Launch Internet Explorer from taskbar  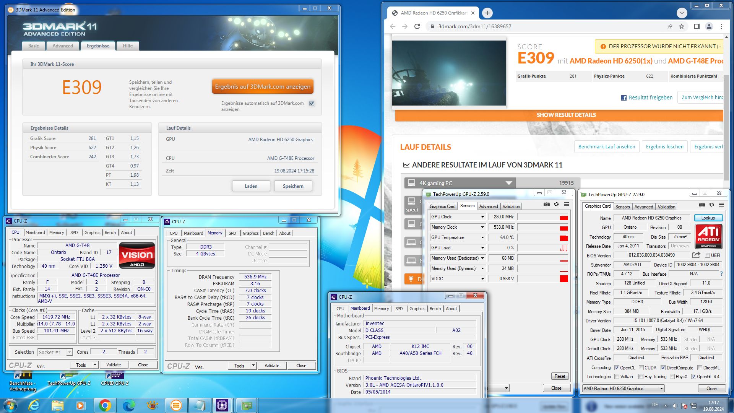(34, 405)
